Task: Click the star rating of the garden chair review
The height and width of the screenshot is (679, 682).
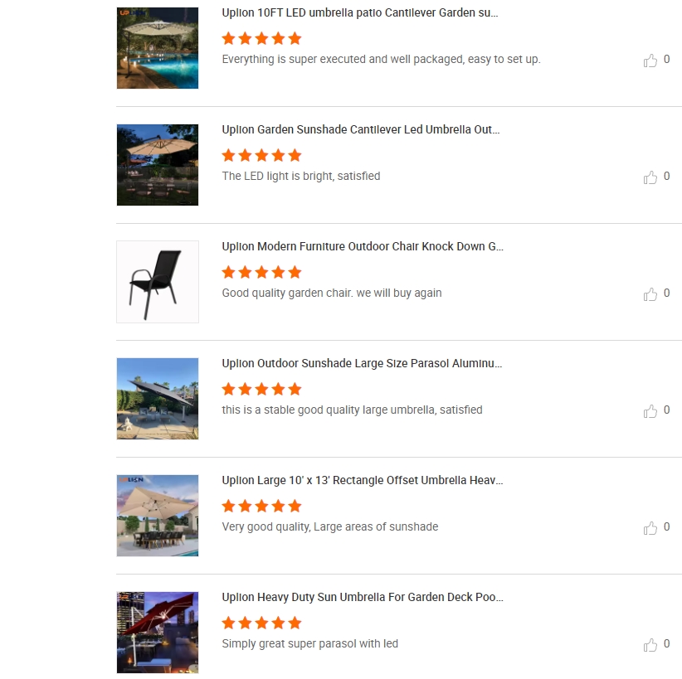Action: click(261, 272)
